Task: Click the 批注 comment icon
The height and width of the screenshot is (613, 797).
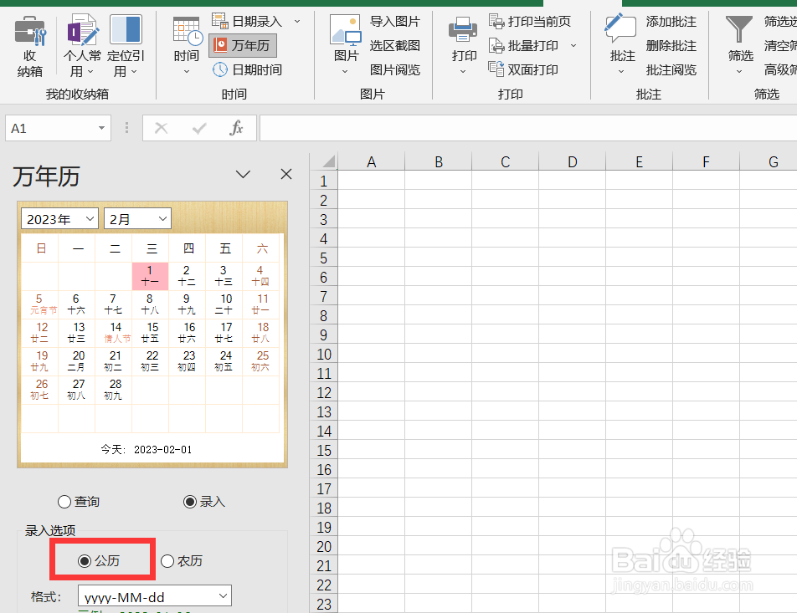Action: coord(620,28)
